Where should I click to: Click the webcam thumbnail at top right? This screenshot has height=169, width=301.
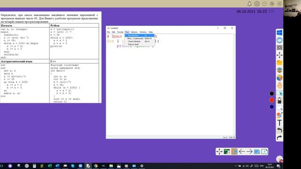[x=292, y=8]
